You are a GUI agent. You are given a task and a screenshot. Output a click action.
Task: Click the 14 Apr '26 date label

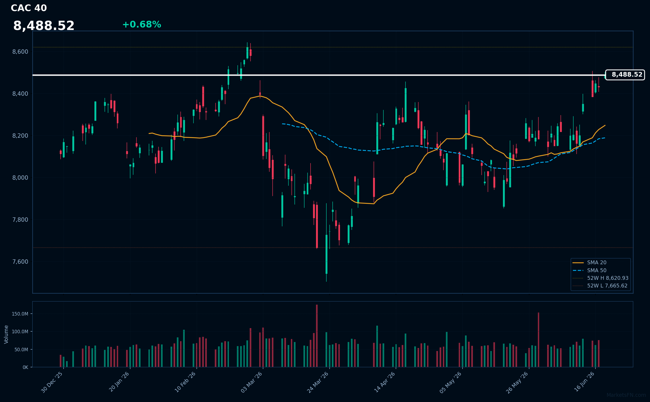[x=384, y=382]
